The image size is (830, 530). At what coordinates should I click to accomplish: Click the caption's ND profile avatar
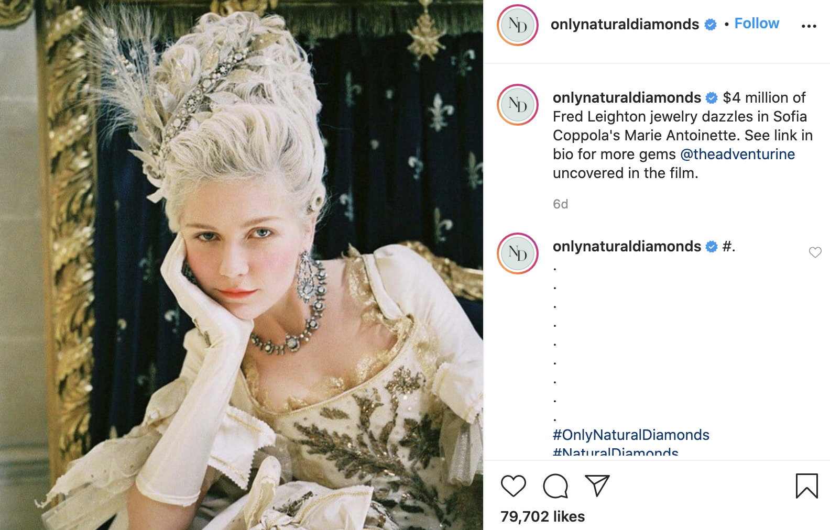point(518,105)
